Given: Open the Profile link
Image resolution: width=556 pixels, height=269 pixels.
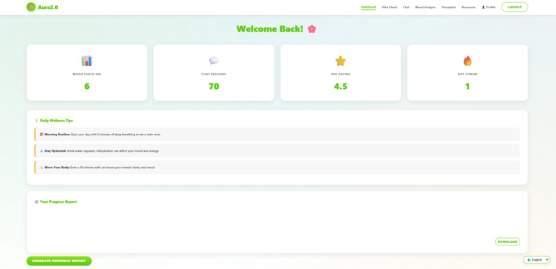Looking at the screenshot, I should (x=488, y=7).
